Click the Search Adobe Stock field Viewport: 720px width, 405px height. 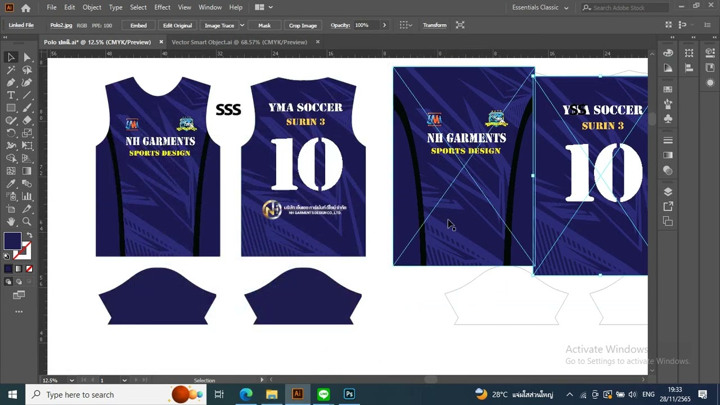(624, 7)
